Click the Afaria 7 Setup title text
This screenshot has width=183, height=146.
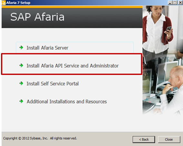[18, 3]
